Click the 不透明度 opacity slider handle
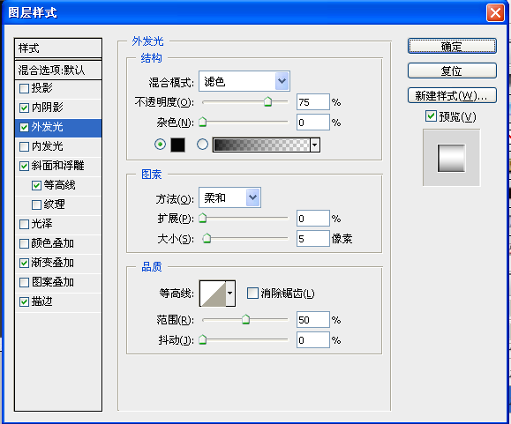The height and width of the screenshot is (424, 511). [x=268, y=101]
